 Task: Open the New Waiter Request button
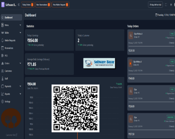point(60,5)
